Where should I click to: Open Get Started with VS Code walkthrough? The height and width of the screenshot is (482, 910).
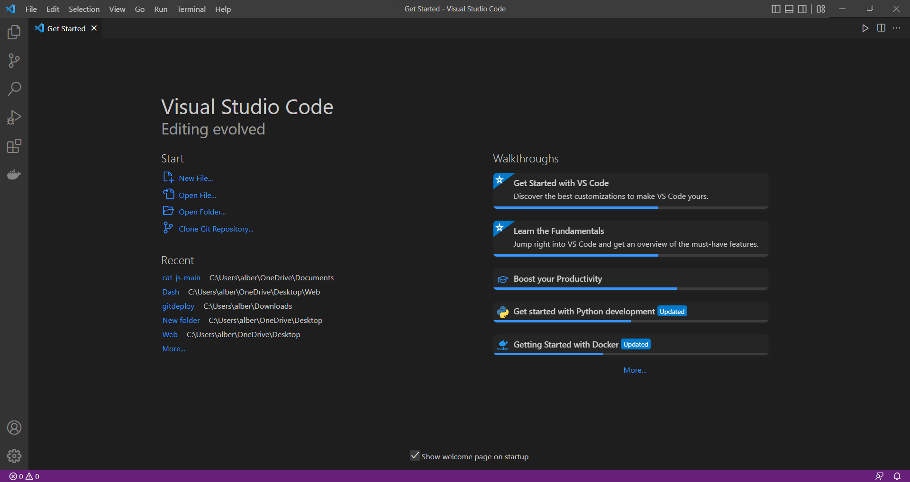(631, 190)
